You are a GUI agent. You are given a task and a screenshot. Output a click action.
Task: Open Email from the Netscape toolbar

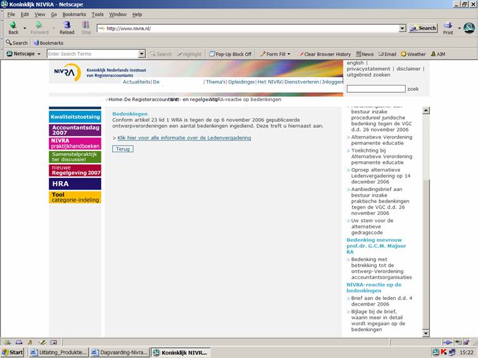(387, 54)
